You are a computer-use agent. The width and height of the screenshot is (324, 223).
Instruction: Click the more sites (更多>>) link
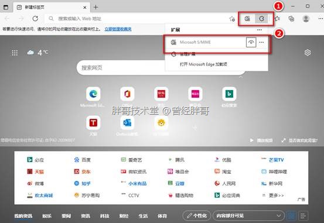click(273, 195)
